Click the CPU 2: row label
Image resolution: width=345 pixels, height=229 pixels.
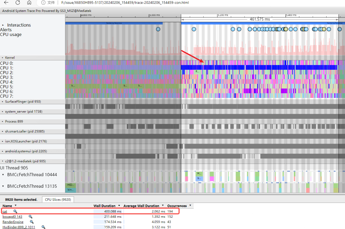(x=7, y=73)
